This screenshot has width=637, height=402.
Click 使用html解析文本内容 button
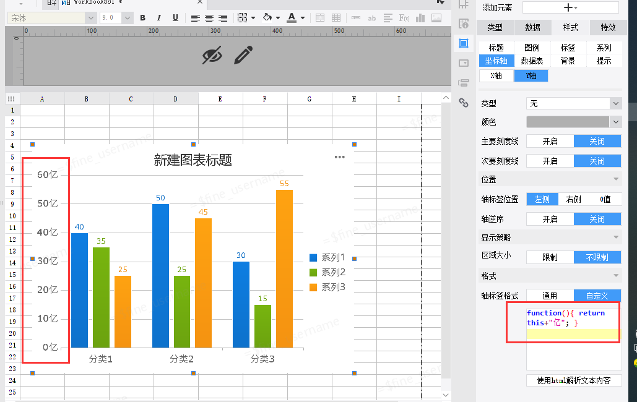pos(574,380)
